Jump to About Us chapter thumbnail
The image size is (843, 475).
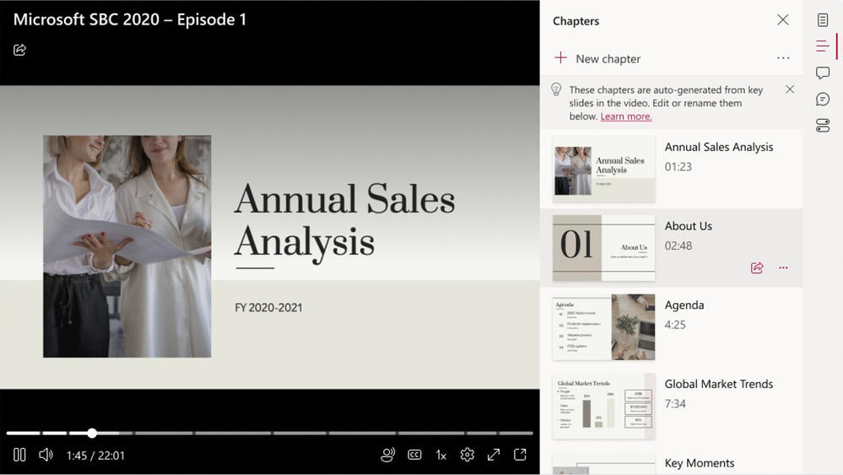603,248
